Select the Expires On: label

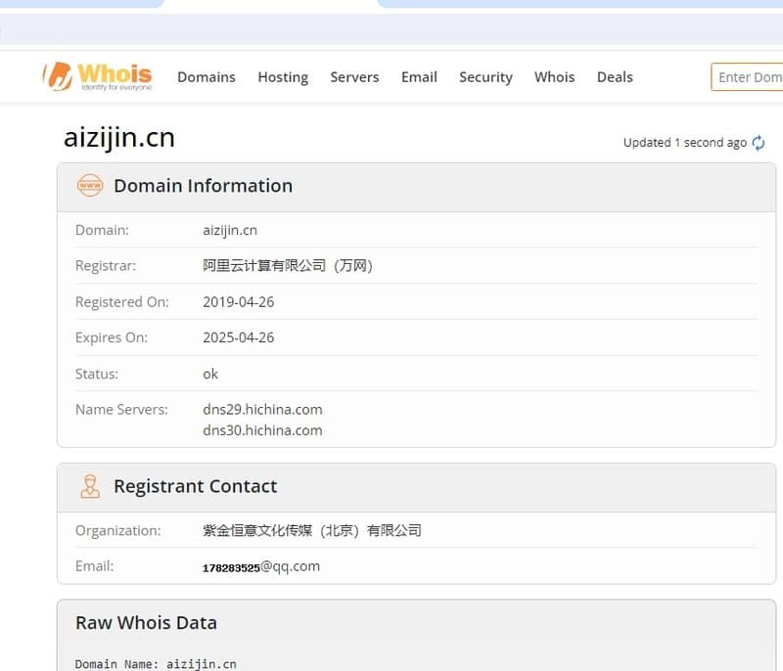[112, 337]
